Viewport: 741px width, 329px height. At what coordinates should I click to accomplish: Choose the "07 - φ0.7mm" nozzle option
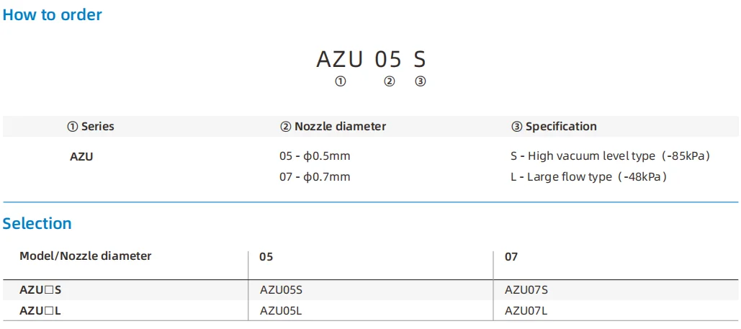315,176
